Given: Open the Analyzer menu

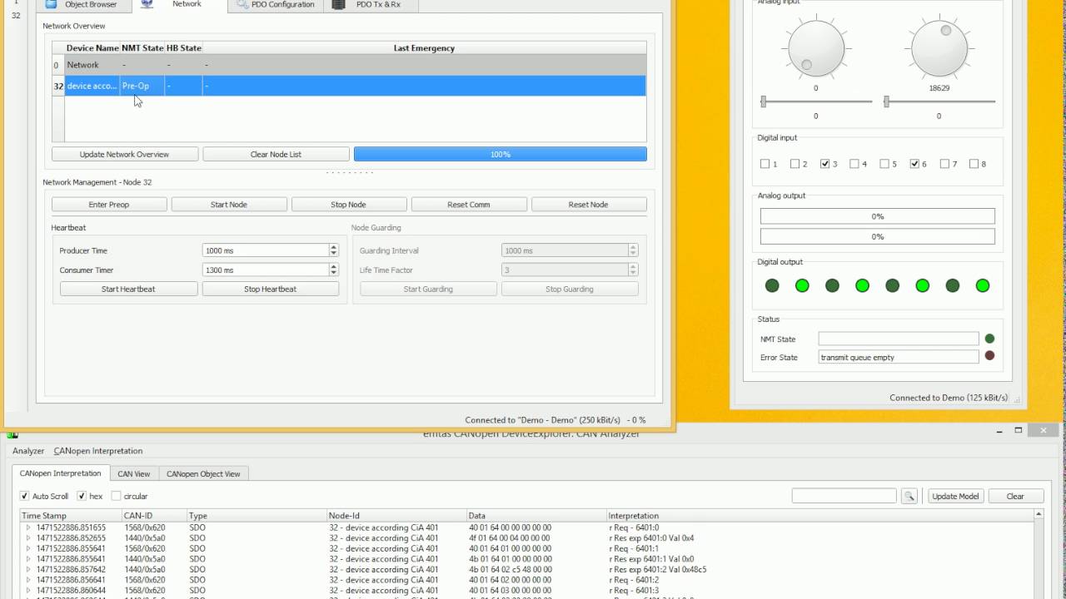Looking at the screenshot, I should (28, 451).
